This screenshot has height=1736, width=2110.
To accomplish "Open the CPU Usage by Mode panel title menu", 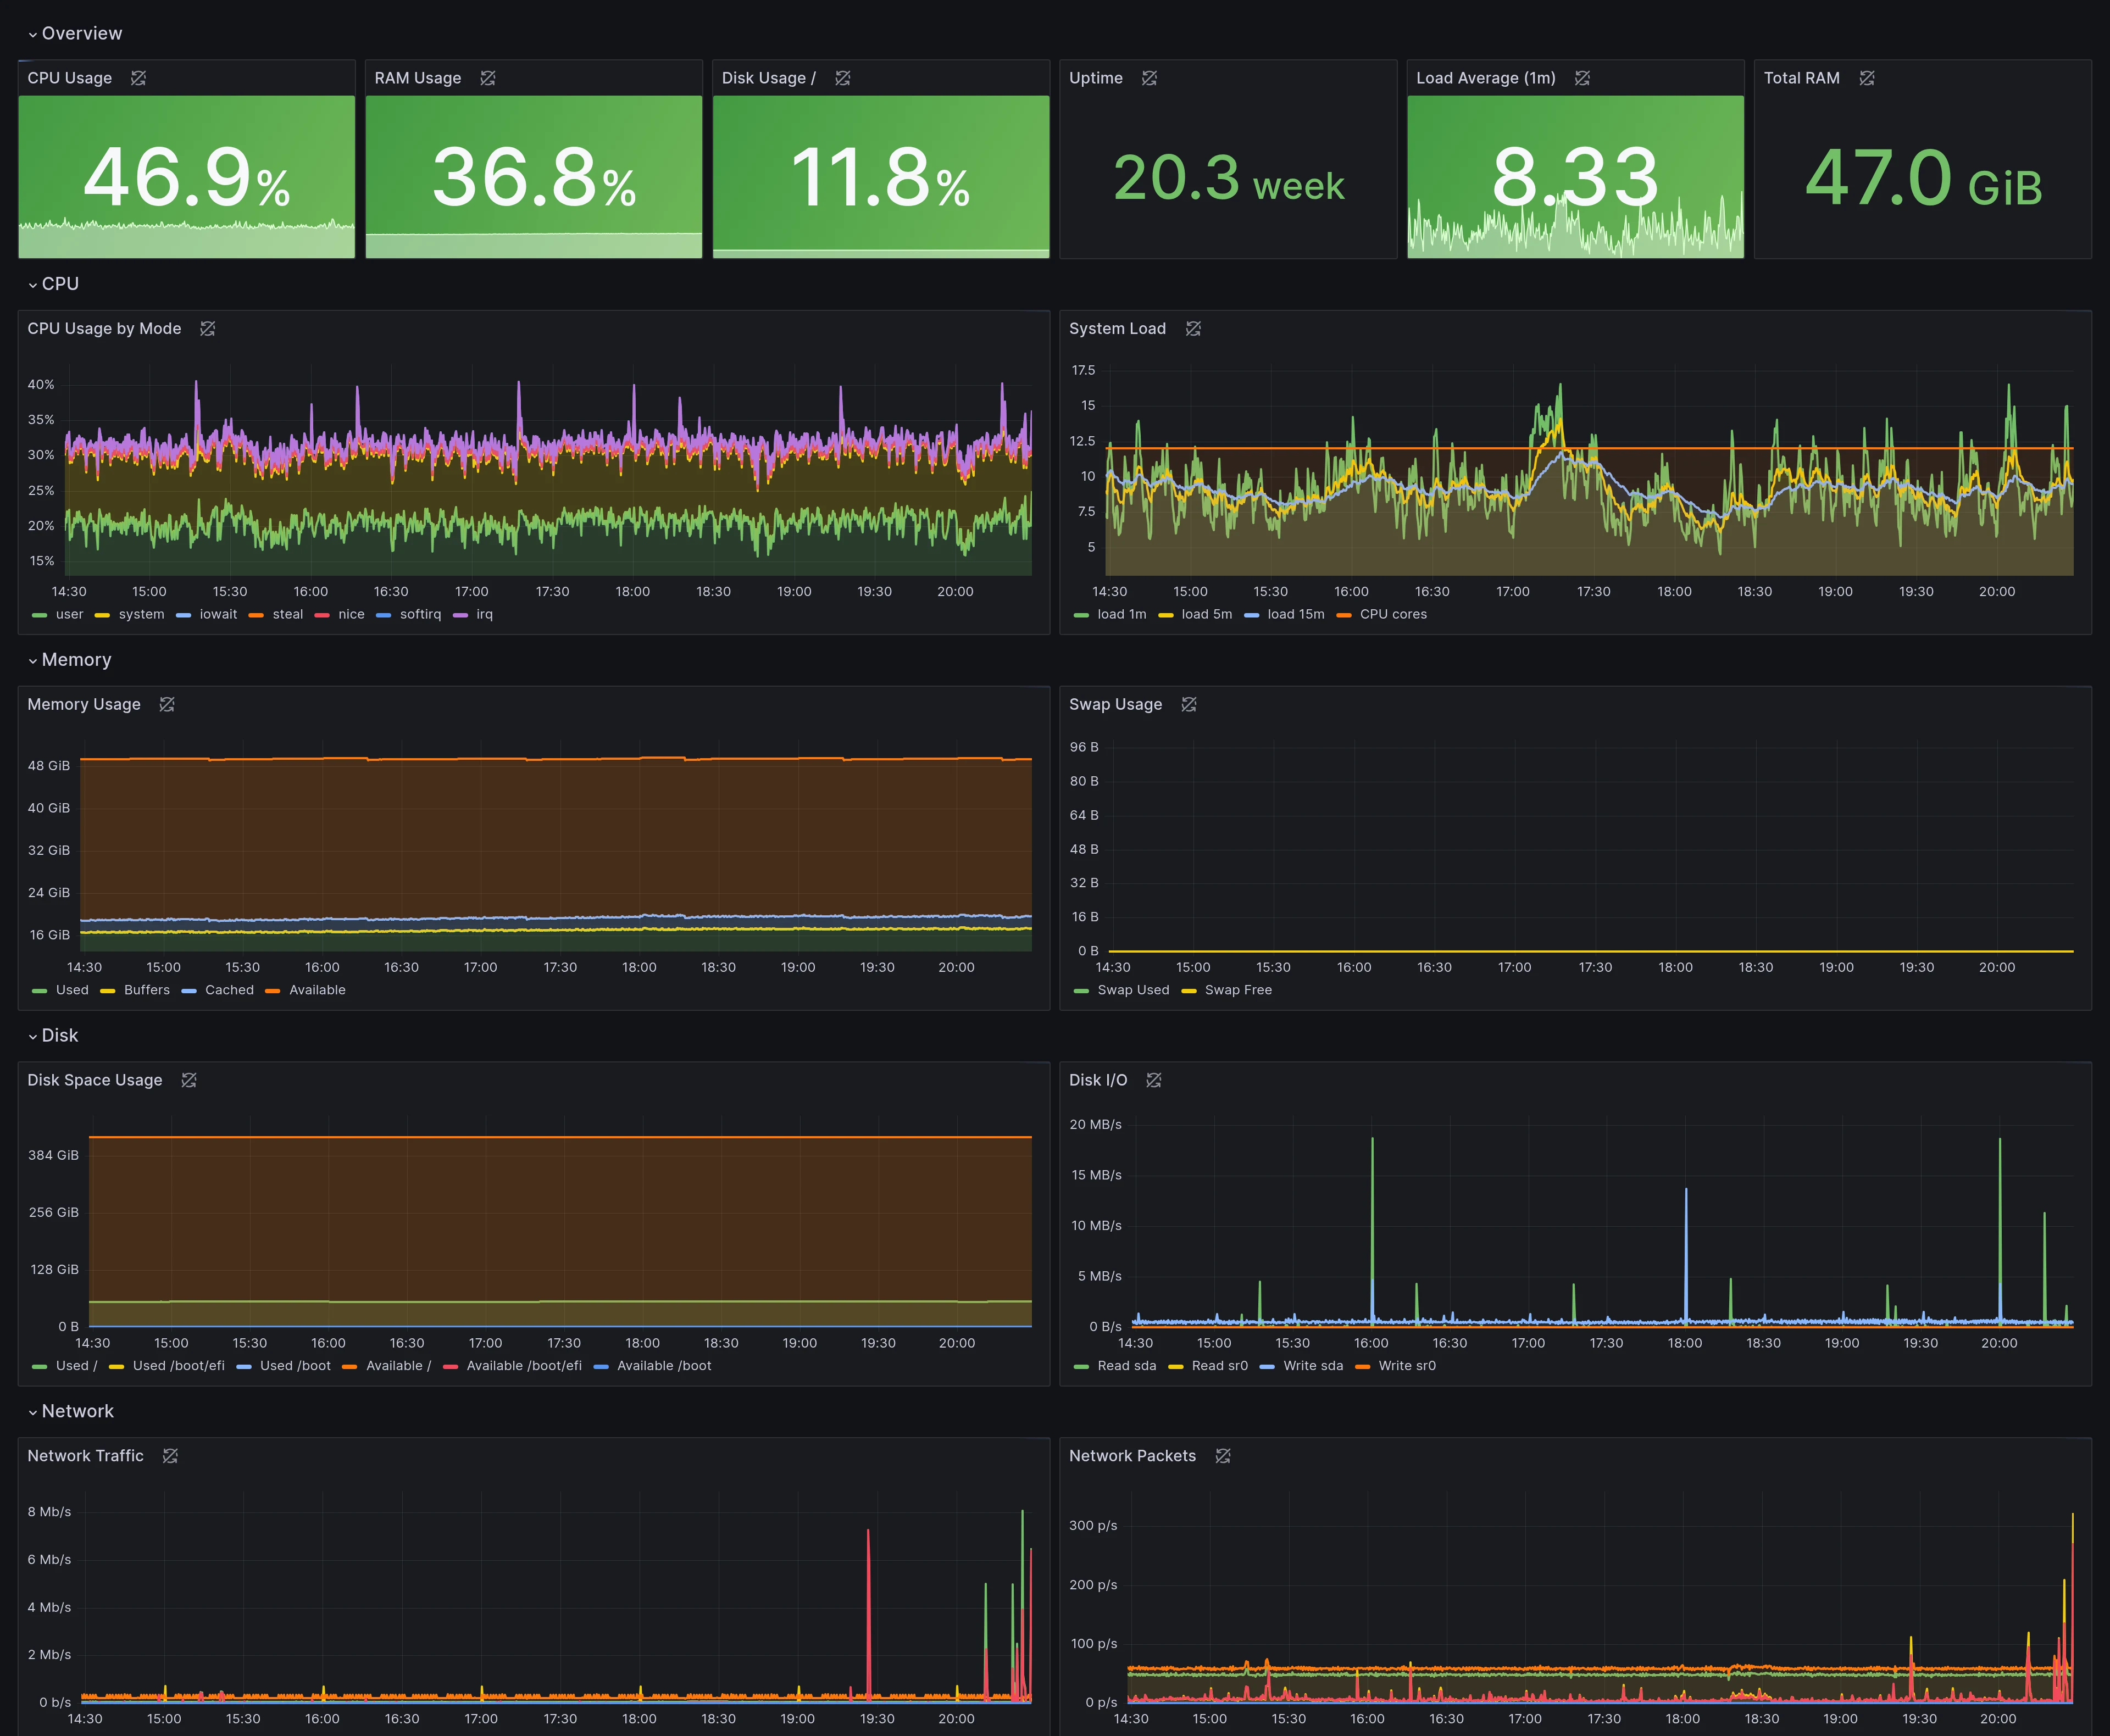I will coord(104,329).
